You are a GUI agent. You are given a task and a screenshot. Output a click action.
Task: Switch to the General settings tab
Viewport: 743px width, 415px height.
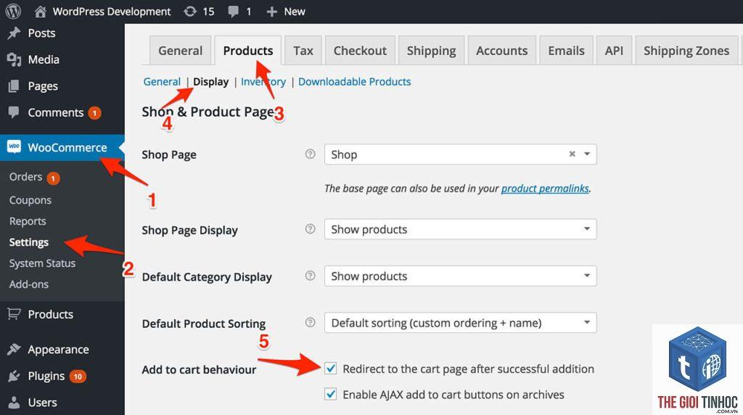(x=180, y=51)
